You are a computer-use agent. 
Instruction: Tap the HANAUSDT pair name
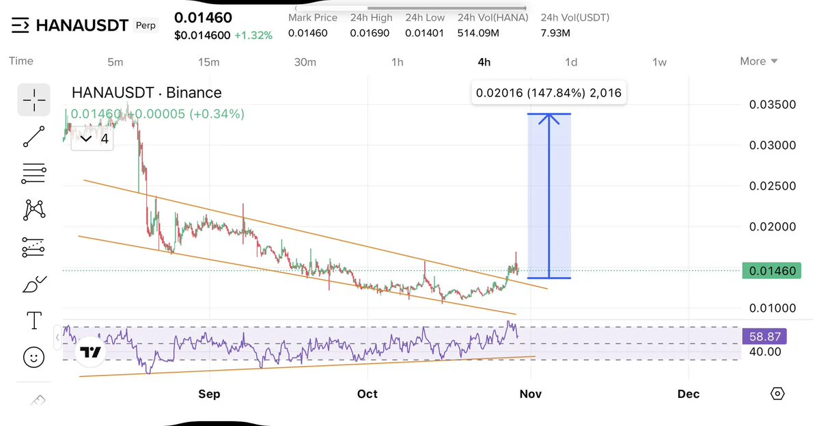pos(82,25)
